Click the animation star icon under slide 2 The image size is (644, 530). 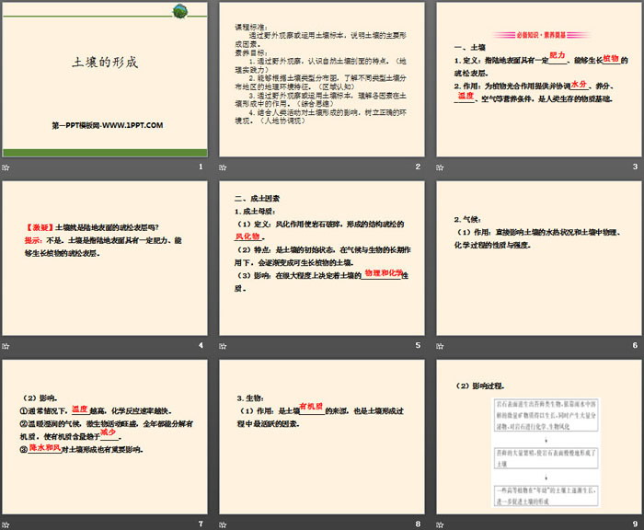point(223,167)
